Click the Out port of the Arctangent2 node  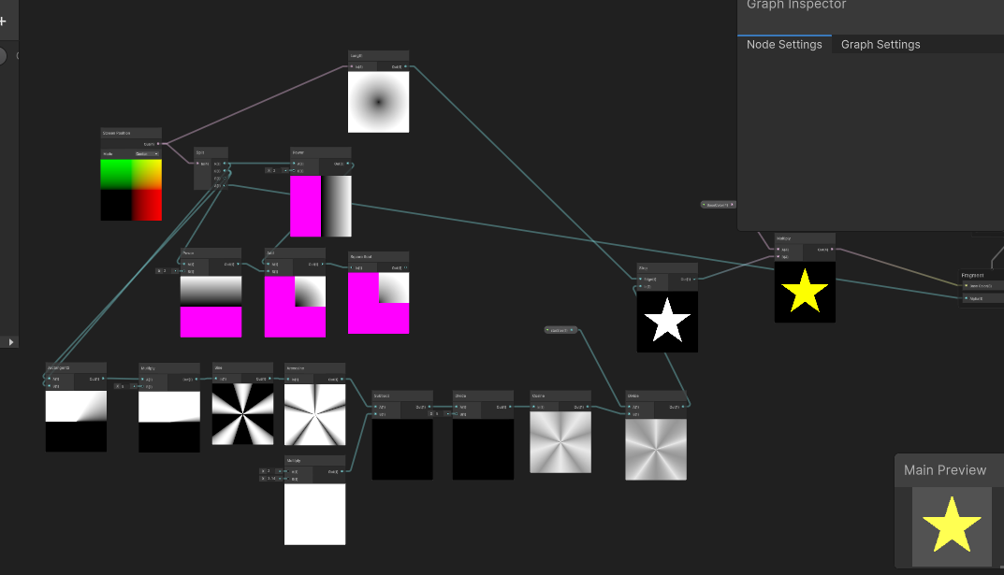pos(103,379)
